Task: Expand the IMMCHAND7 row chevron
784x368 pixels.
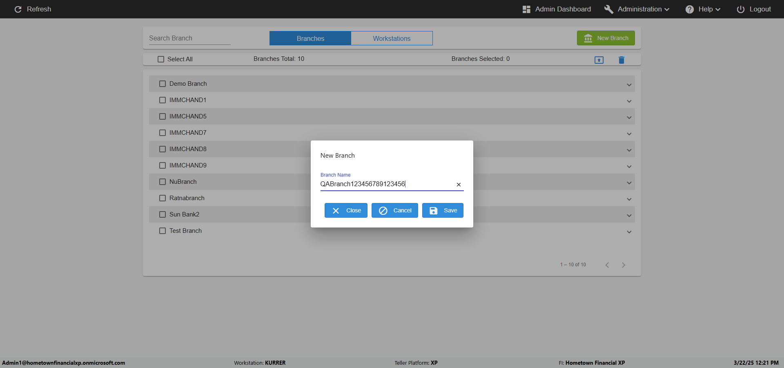Action: 629,134
